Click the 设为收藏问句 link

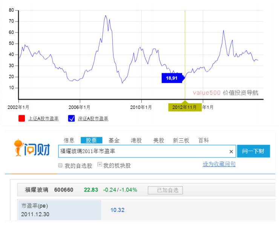219,164
